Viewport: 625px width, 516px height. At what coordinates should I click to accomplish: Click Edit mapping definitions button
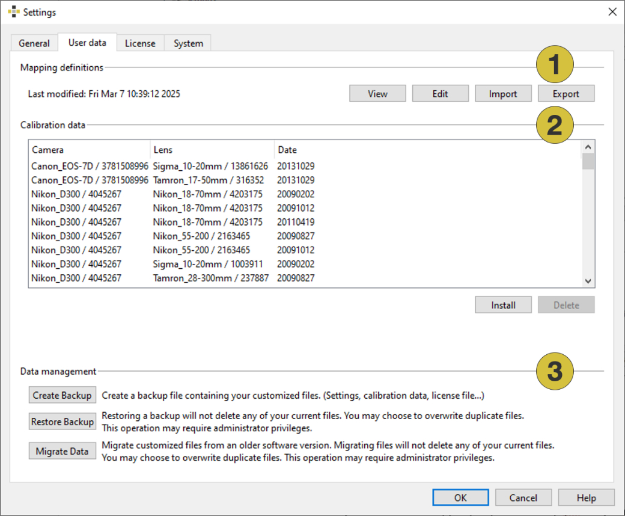(440, 93)
